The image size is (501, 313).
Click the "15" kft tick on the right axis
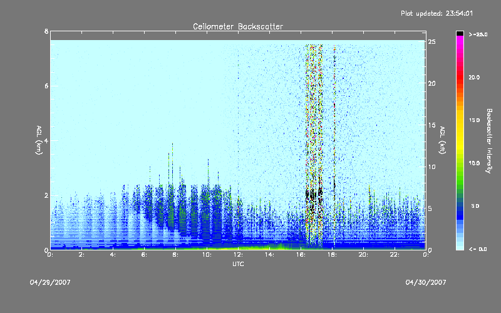tap(431, 125)
